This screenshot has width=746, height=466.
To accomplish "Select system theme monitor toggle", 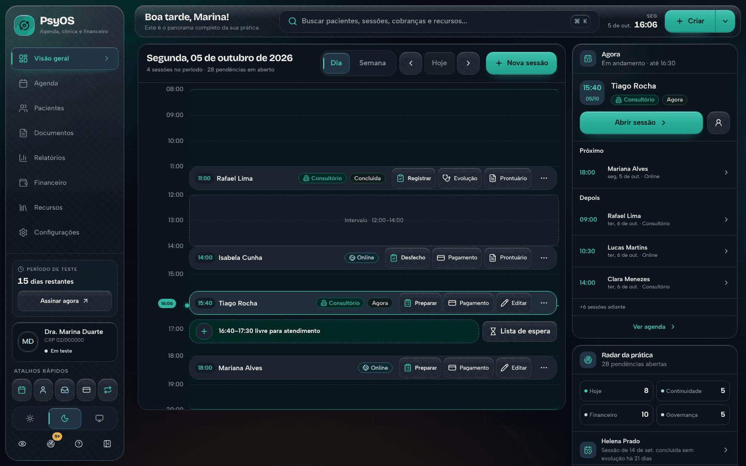I will coord(99,418).
